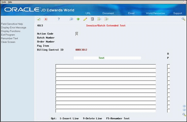187x122 pixels.
Task: Select Renumber Text in sidebar
Action: 9,38
